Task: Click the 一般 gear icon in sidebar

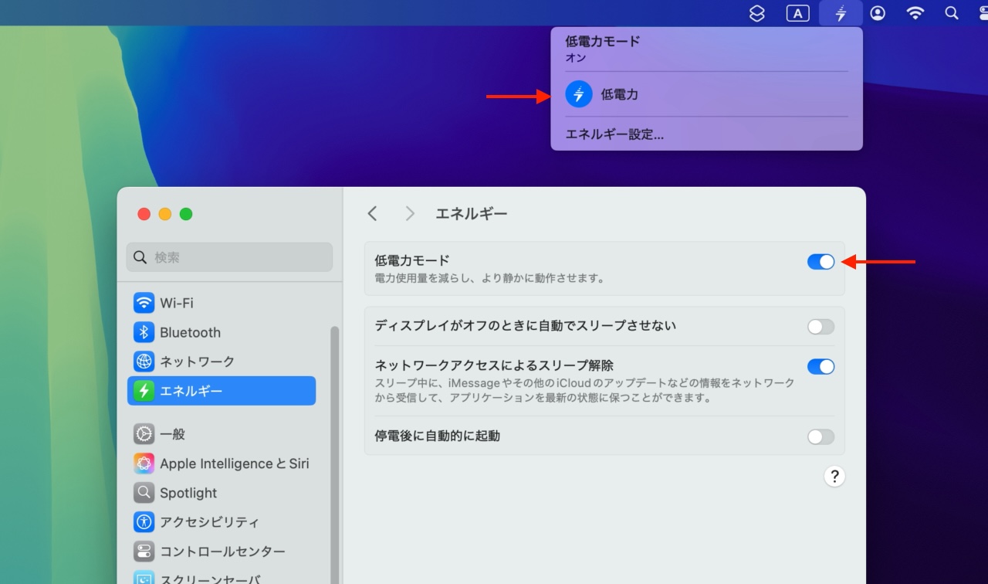Action: tap(144, 434)
